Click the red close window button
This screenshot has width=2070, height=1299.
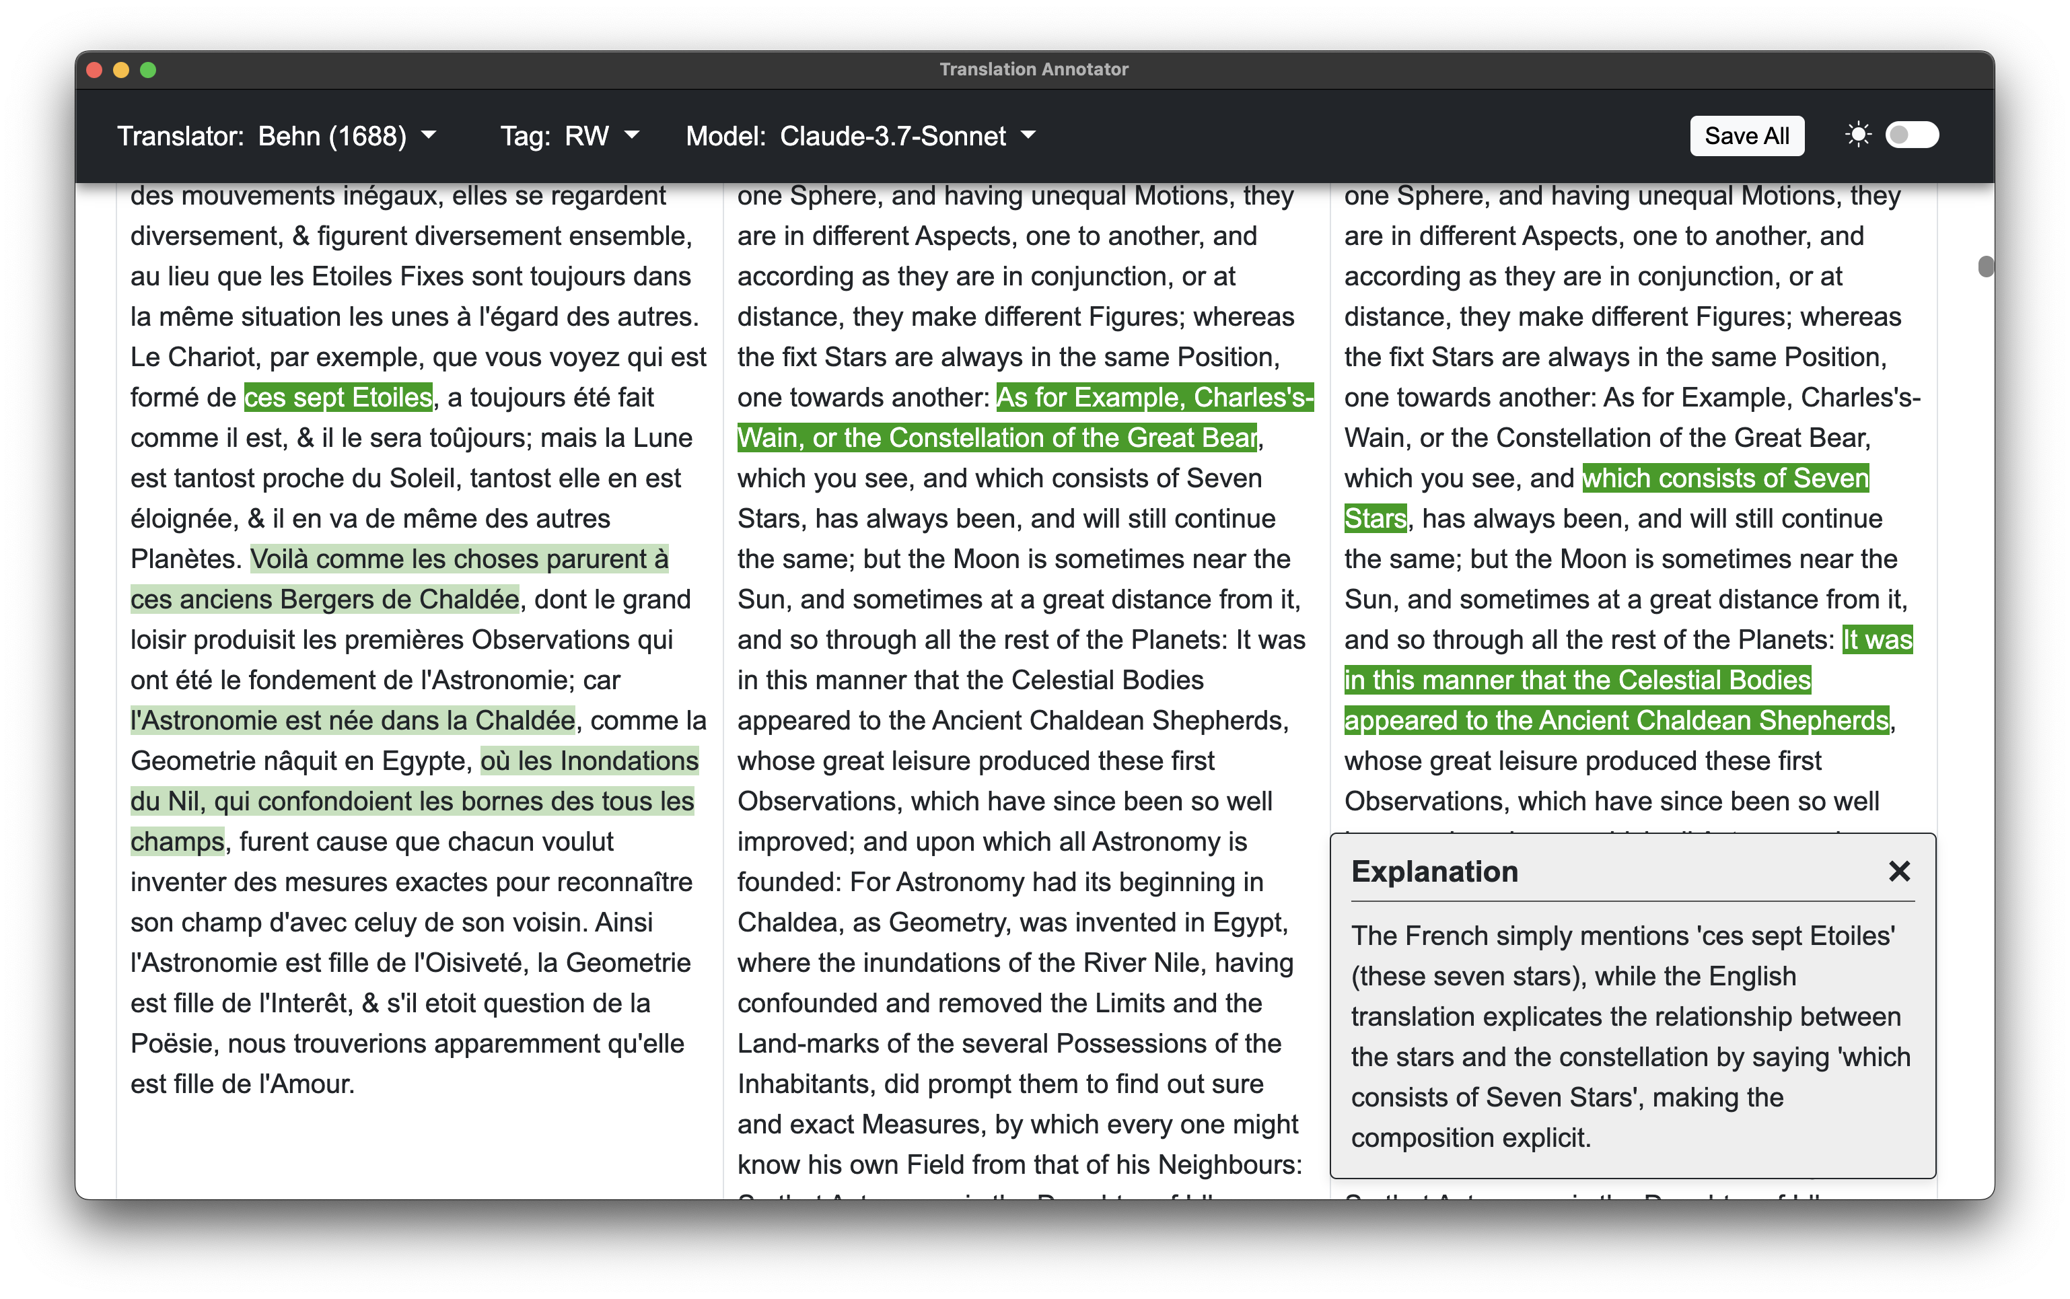click(94, 69)
